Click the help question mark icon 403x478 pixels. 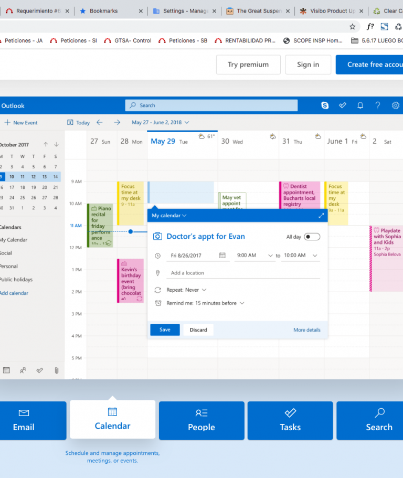377,105
